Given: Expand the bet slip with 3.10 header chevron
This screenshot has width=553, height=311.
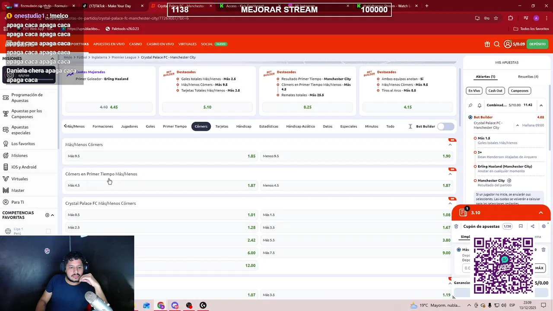Looking at the screenshot, I should tap(540, 213).
